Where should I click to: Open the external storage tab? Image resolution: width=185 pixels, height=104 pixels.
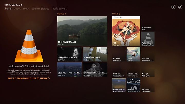click(x=41, y=9)
